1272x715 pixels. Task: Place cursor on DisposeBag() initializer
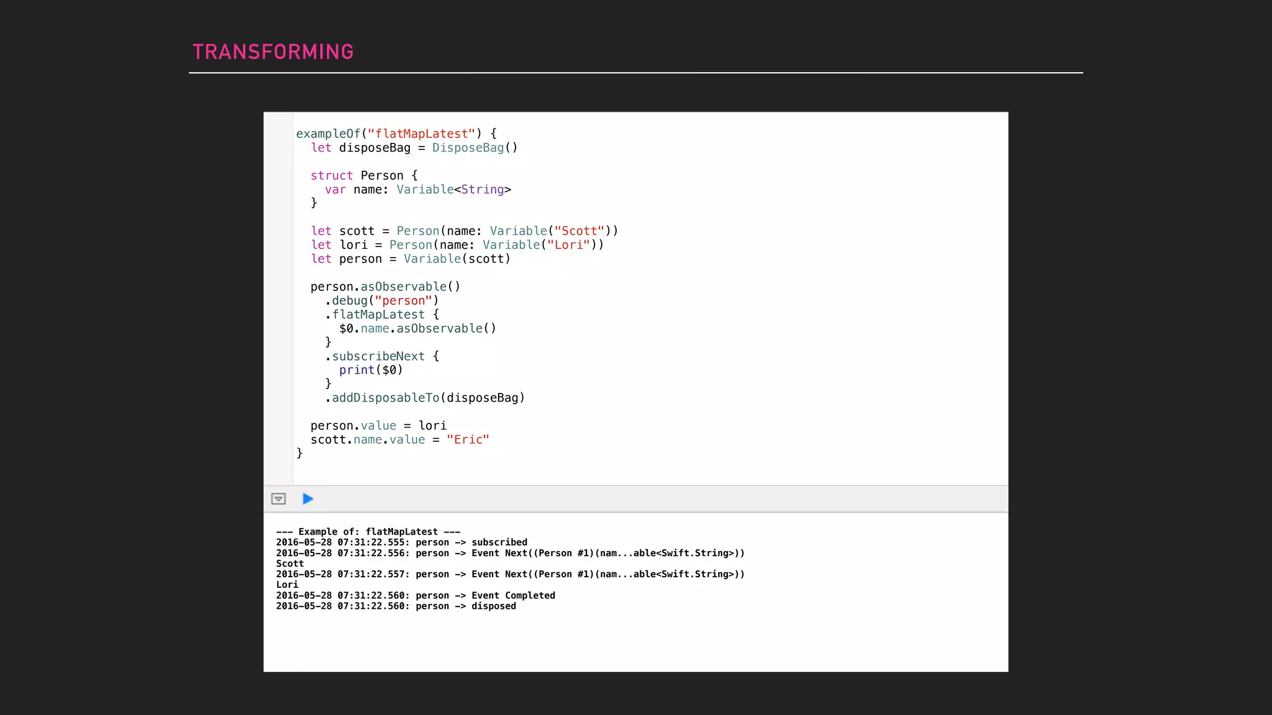tap(475, 148)
